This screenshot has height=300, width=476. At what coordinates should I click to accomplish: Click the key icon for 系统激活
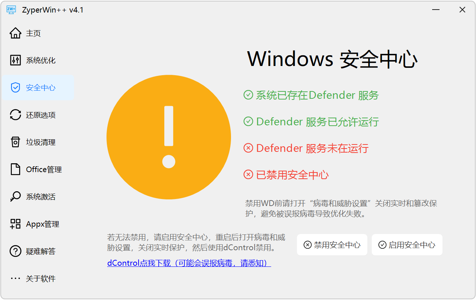click(15, 197)
